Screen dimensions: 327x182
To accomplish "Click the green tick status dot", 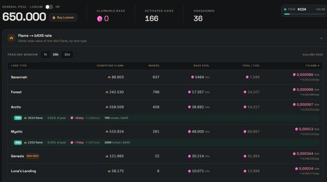I will click(285, 10).
